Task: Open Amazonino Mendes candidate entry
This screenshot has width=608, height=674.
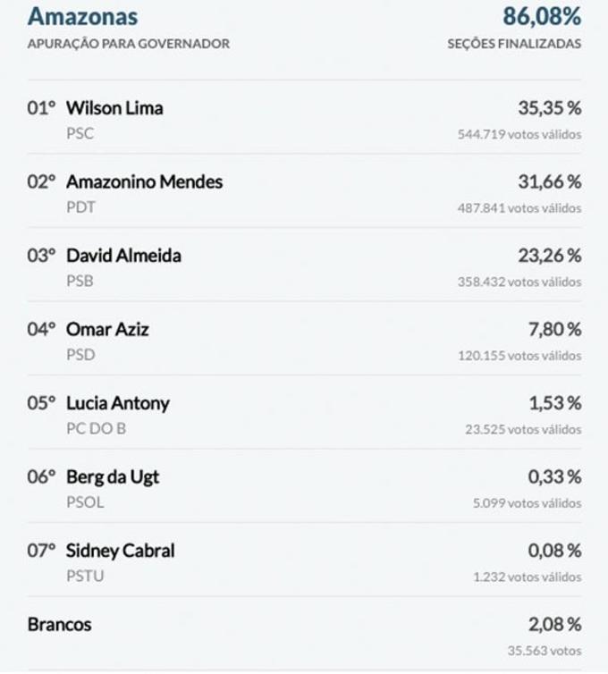Action: point(144,181)
